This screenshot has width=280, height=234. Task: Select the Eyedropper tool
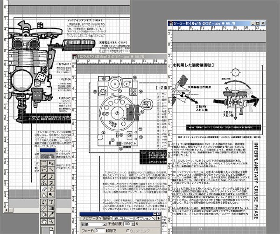[51, 214]
